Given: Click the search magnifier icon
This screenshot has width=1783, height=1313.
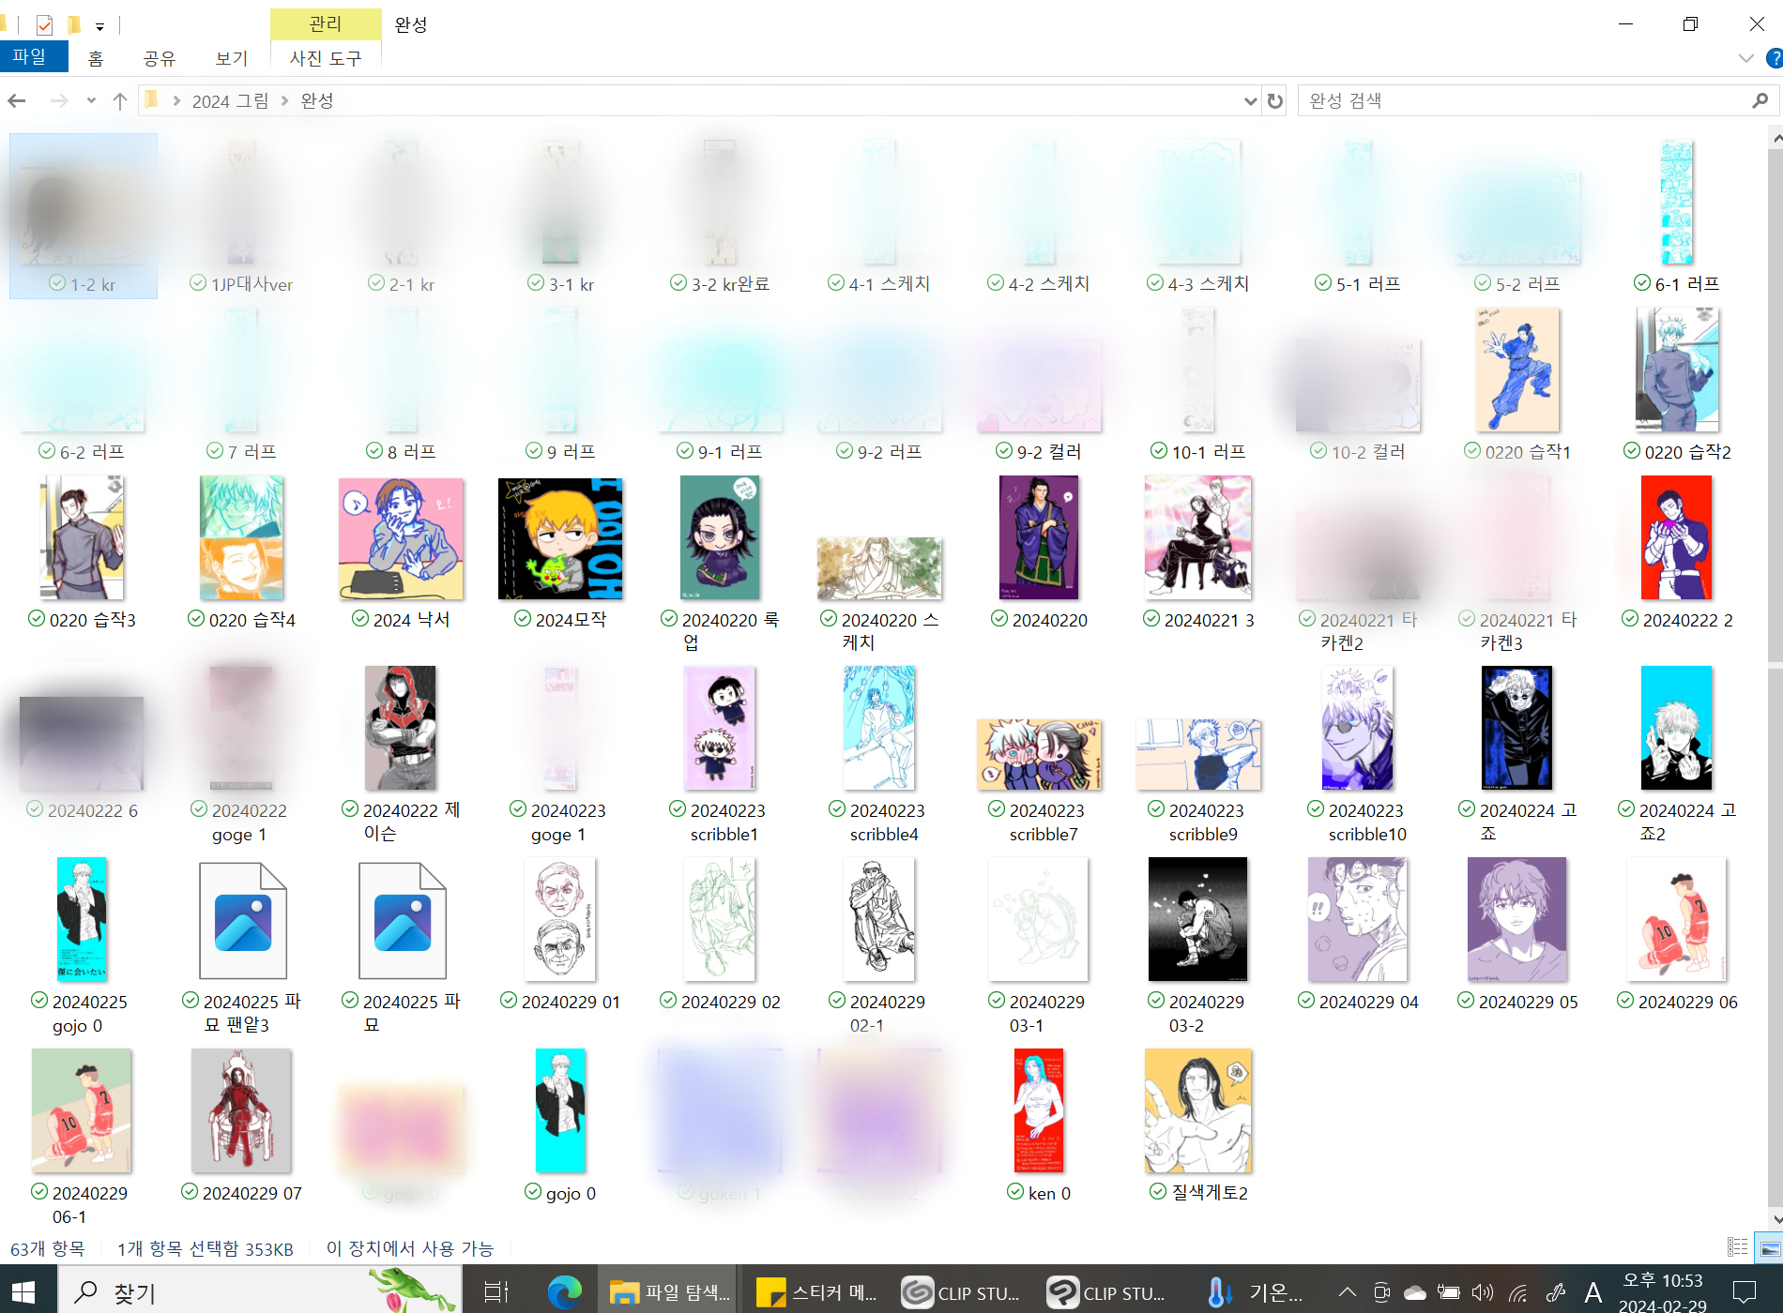Looking at the screenshot, I should (1760, 100).
